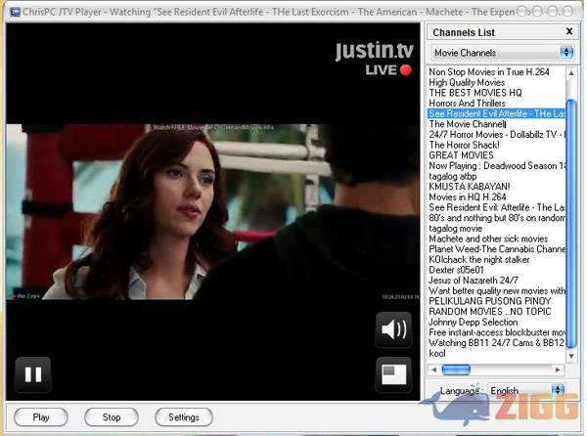Open the Language dropdown set to English
587x436 pixels.
click(x=526, y=391)
